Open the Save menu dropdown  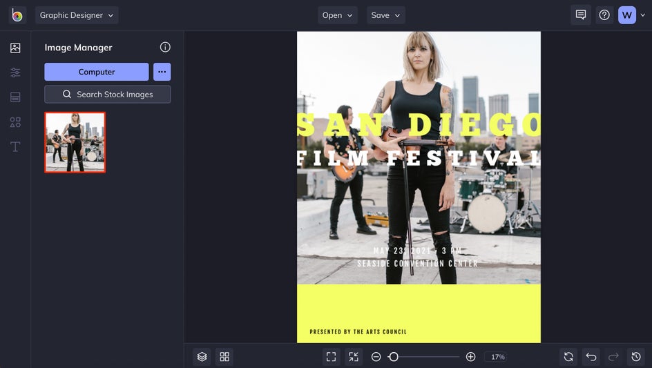[386, 15]
